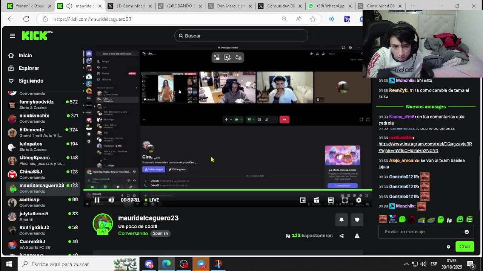Open the Instagram reel link in chat

pos(425,147)
